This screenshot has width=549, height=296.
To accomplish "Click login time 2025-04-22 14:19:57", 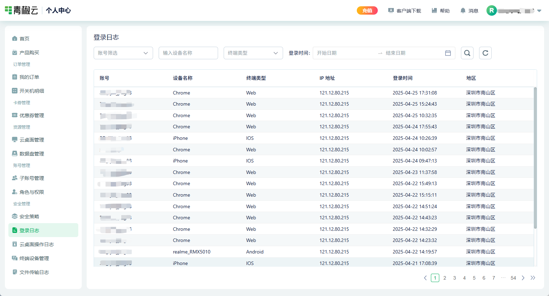I will 415,252.
